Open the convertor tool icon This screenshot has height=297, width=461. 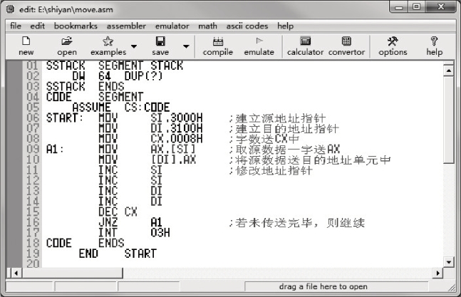pyautogui.click(x=346, y=41)
